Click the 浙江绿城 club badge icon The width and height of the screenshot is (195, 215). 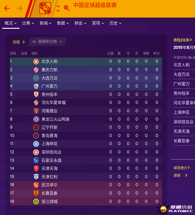tap(36, 201)
